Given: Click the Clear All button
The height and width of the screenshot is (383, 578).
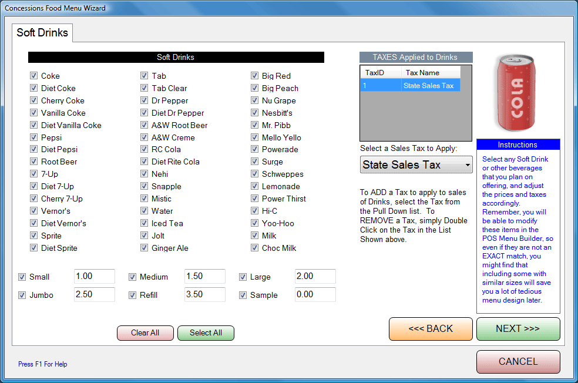Looking at the screenshot, I should click(145, 333).
